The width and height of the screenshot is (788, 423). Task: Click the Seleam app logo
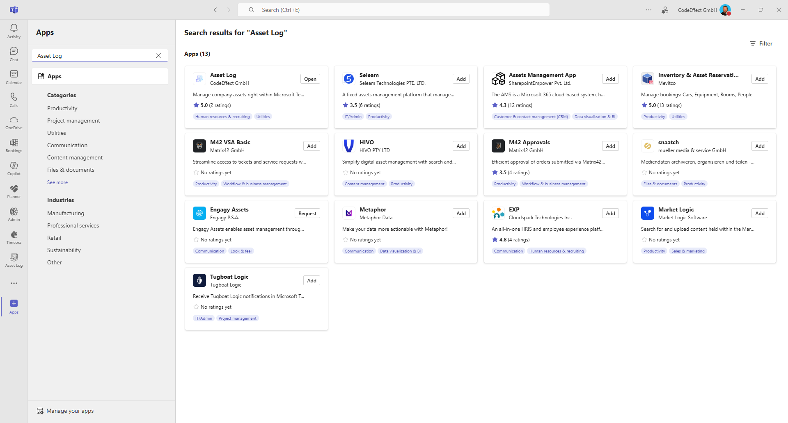click(349, 79)
